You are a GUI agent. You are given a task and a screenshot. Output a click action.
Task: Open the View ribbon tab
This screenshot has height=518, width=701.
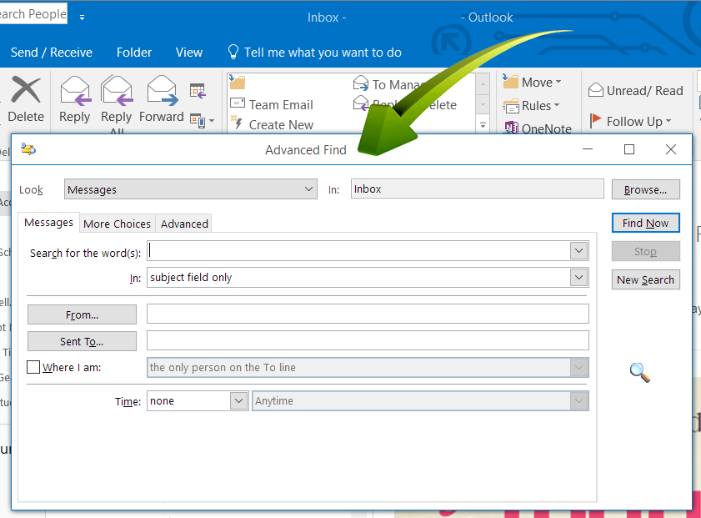tap(189, 53)
